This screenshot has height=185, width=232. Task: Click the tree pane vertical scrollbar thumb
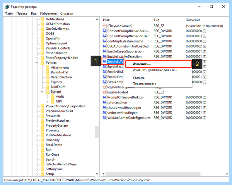[97, 132]
